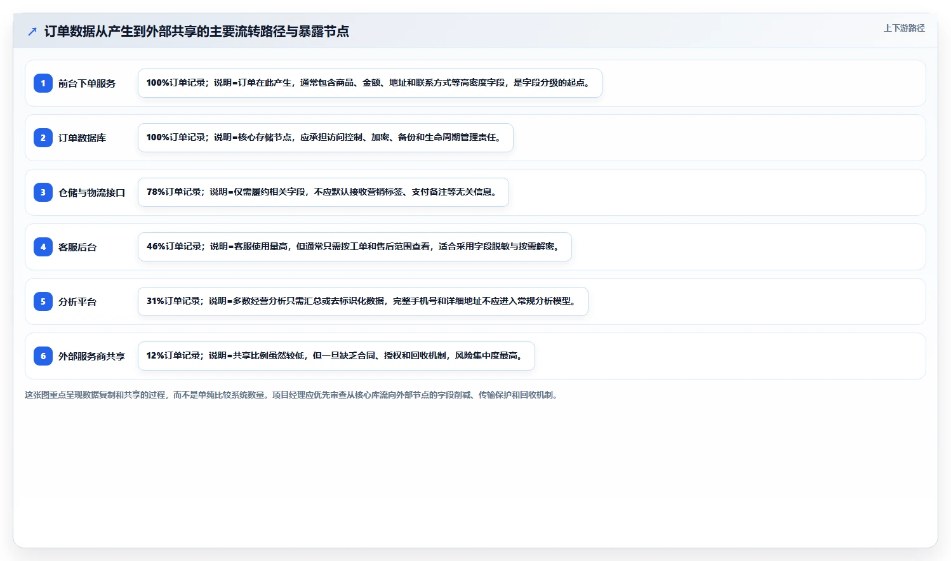Select the heading 订单数据从产生到外部共享的主要流转路径与暴露节点

click(196, 31)
